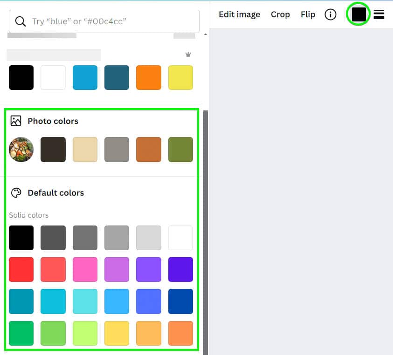Select bright red solid color swatch
Screen dimensions: 393x355
click(x=21, y=269)
